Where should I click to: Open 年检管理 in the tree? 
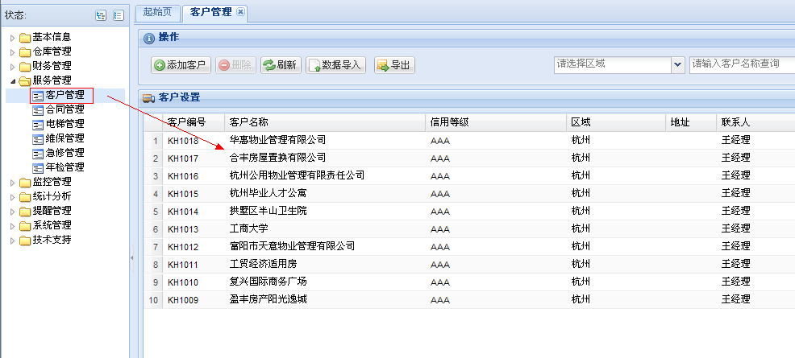(65, 167)
